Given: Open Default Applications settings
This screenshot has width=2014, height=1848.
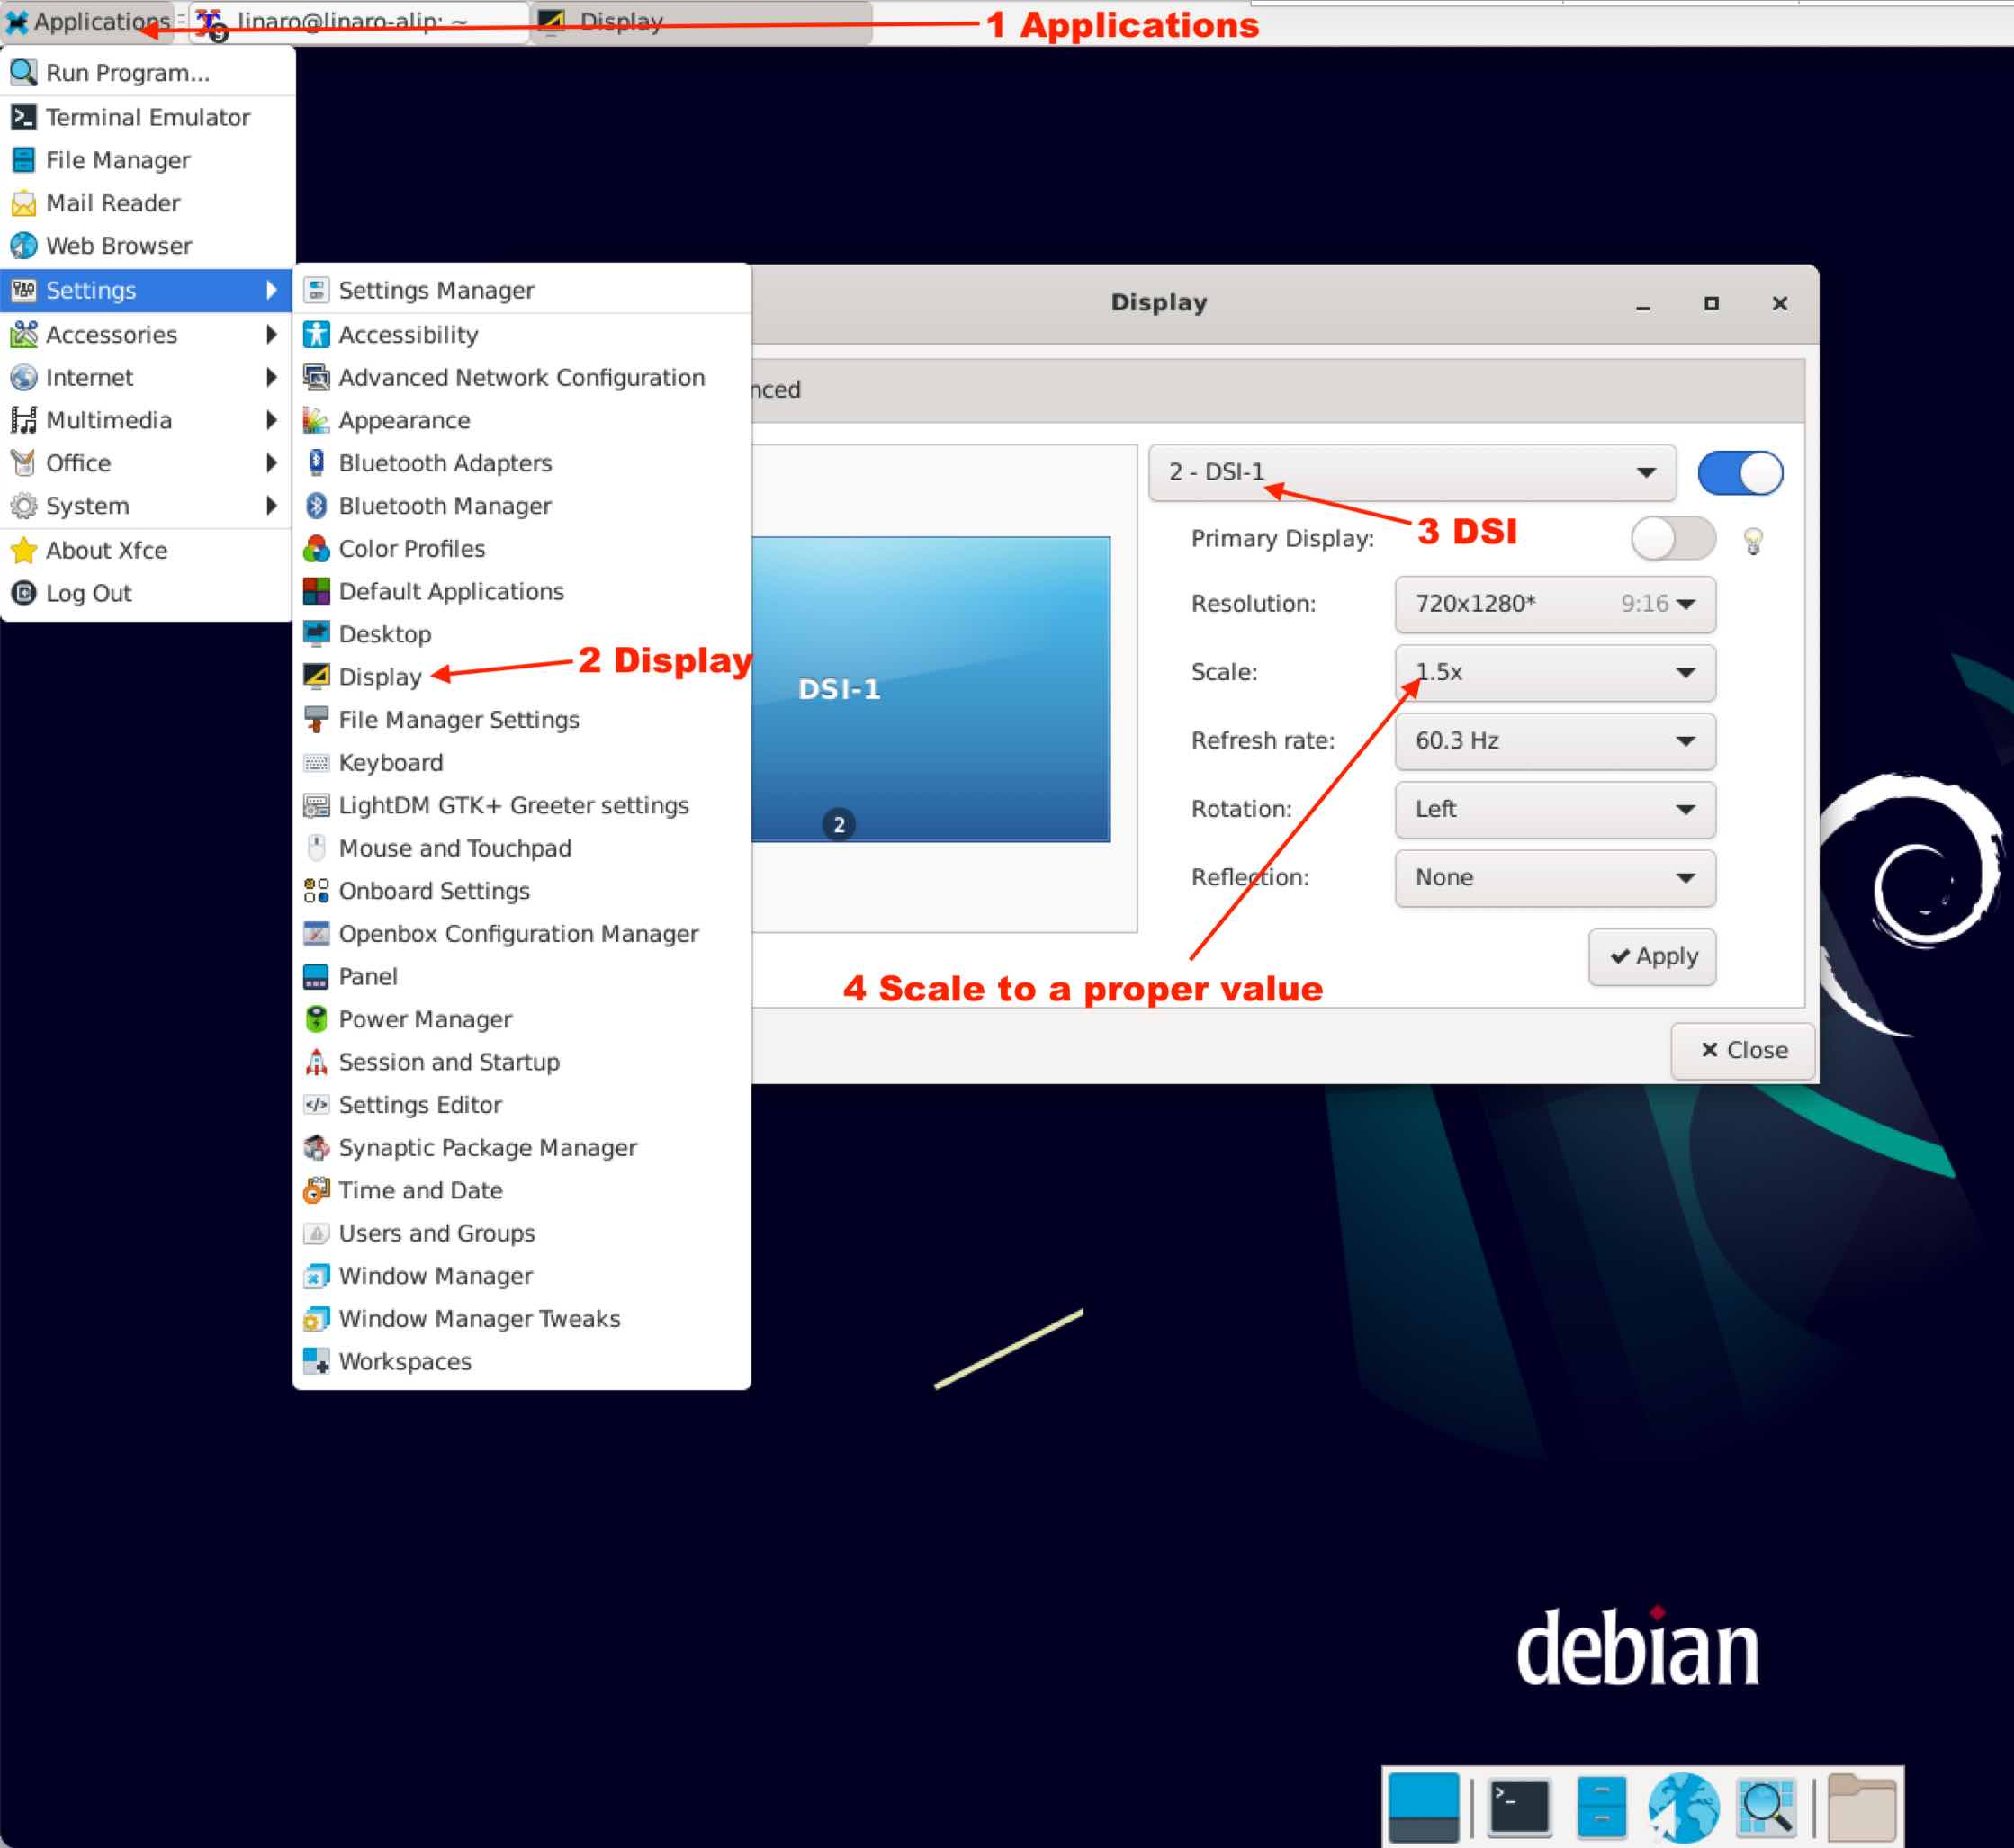Looking at the screenshot, I should click(521, 591).
